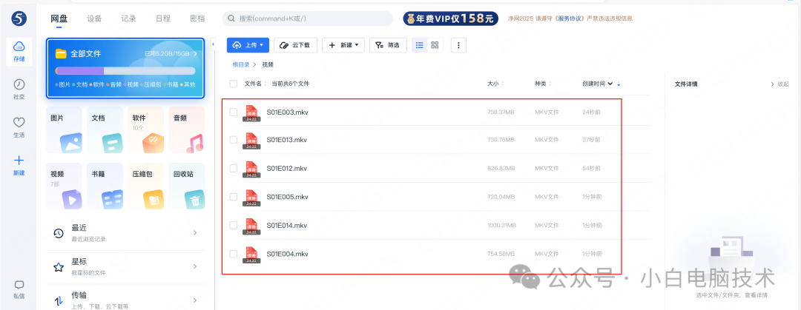Click the 826.83MB size cell

click(501, 168)
